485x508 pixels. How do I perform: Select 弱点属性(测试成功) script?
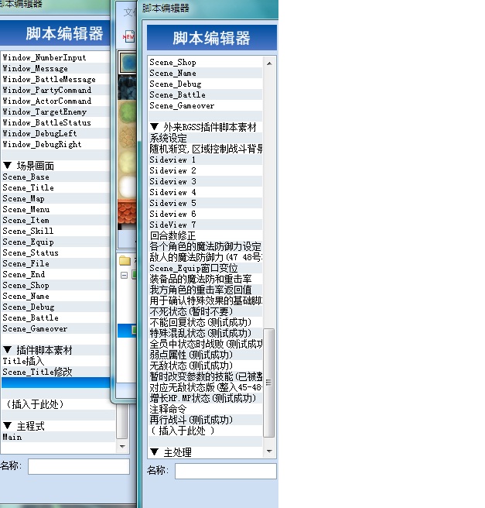[x=206, y=355]
